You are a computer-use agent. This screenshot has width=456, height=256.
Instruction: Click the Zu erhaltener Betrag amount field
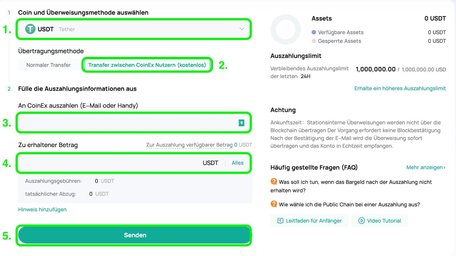[x=134, y=163]
